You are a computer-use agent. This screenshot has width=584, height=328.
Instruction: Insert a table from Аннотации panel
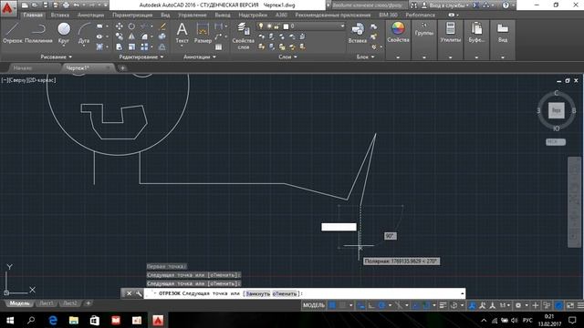pyautogui.click(x=219, y=46)
